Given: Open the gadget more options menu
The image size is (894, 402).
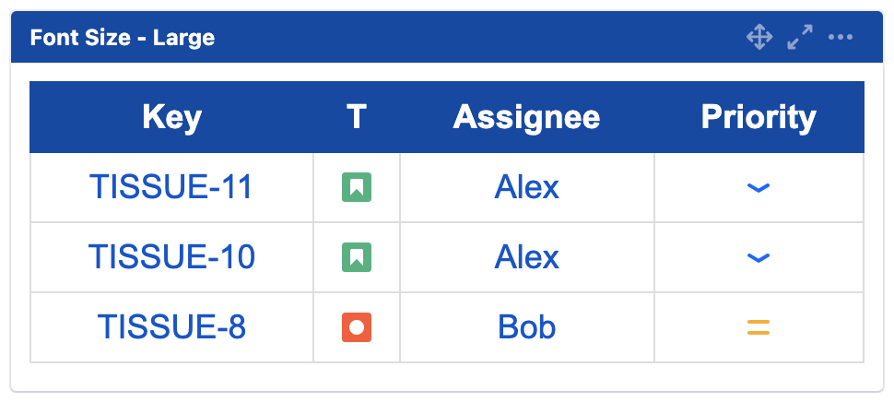Looking at the screenshot, I should [x=841, y=38].
